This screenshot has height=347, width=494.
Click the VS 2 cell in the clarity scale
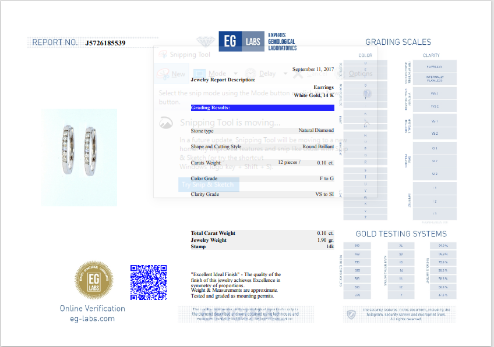(435, 134)
